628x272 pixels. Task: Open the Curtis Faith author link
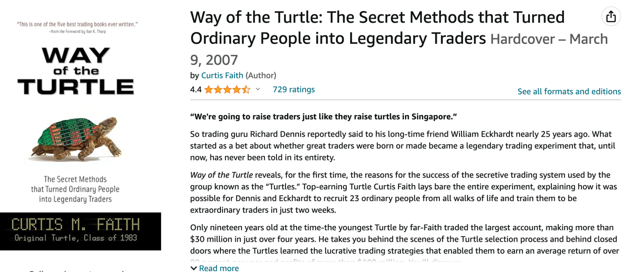coord(222,75)
